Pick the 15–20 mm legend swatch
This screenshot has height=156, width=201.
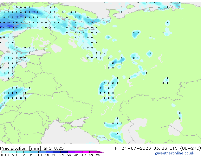(49, 152)
